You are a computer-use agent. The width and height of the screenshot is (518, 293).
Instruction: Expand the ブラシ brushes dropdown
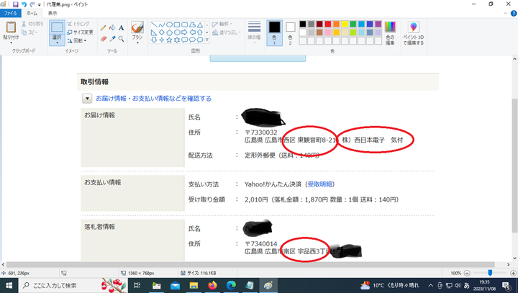[x=137, y=42]
